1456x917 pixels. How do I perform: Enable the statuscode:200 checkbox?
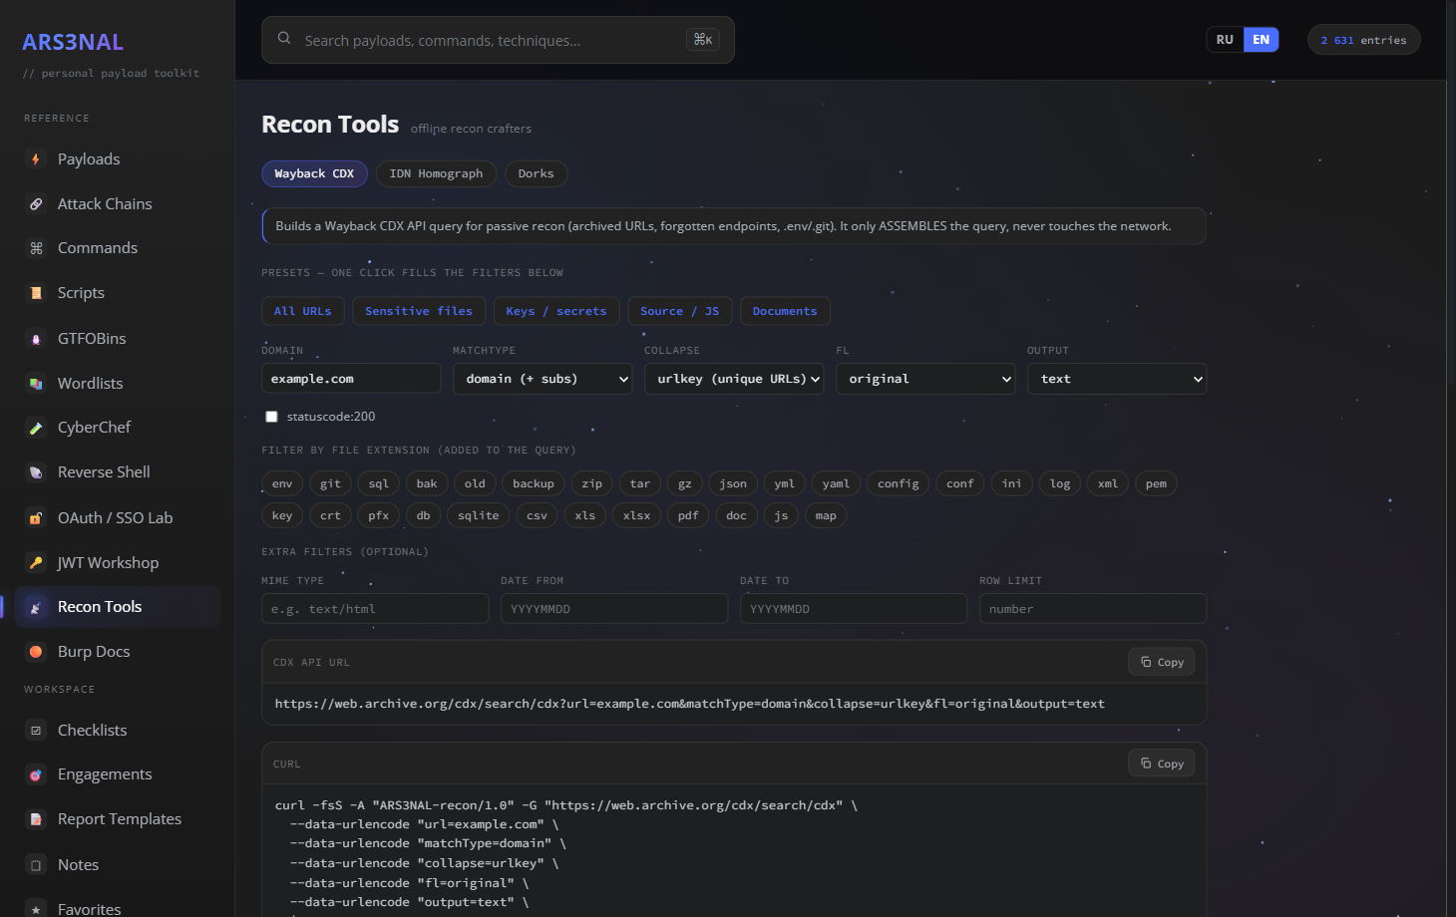(271, 417)
